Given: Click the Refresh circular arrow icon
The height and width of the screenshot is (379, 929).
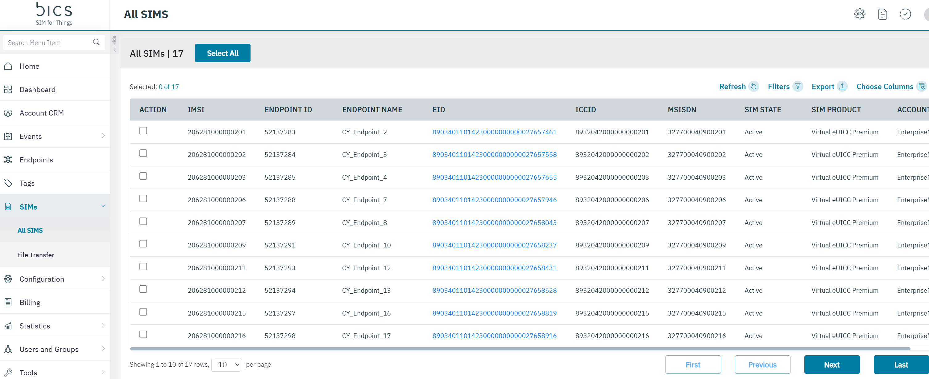Looking at the screenshot, I should coord(754,87).
